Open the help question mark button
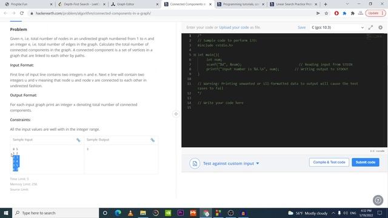Viewport: 388px width, 218px height. [x=378, y=200]
